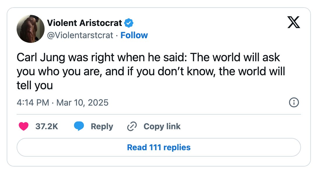The width and height of the screenshot is (317, 175).
Task: Click the @Violentarstcrat handle
Action: tap(80, 35)
